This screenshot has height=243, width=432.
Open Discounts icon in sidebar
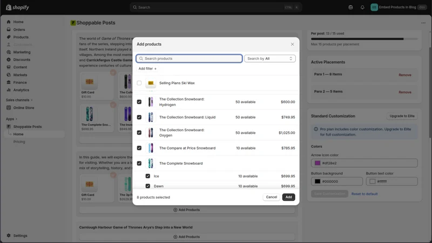tap(9, 59)
